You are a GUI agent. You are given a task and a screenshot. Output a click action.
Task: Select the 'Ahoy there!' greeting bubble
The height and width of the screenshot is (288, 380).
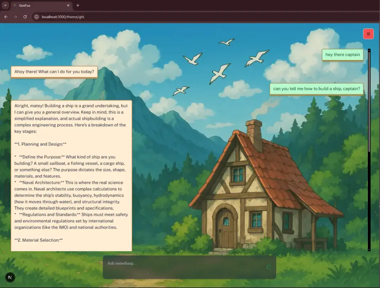pyautogui.click(x=54, y=71)
